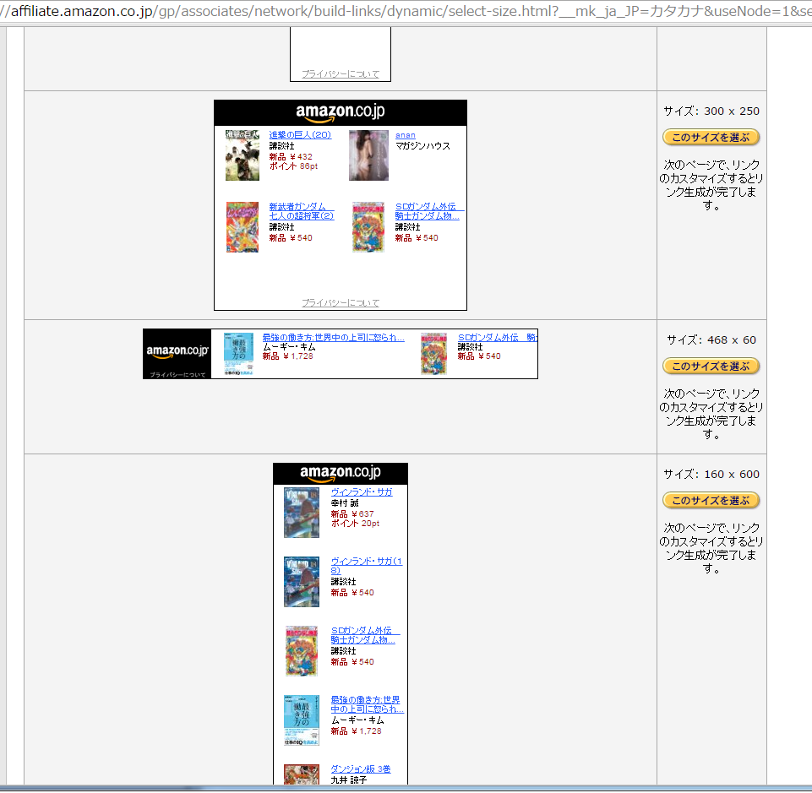Click amazon.co.jp logo in 468x60 banner
812x793 pixels.
click(177, 351)
